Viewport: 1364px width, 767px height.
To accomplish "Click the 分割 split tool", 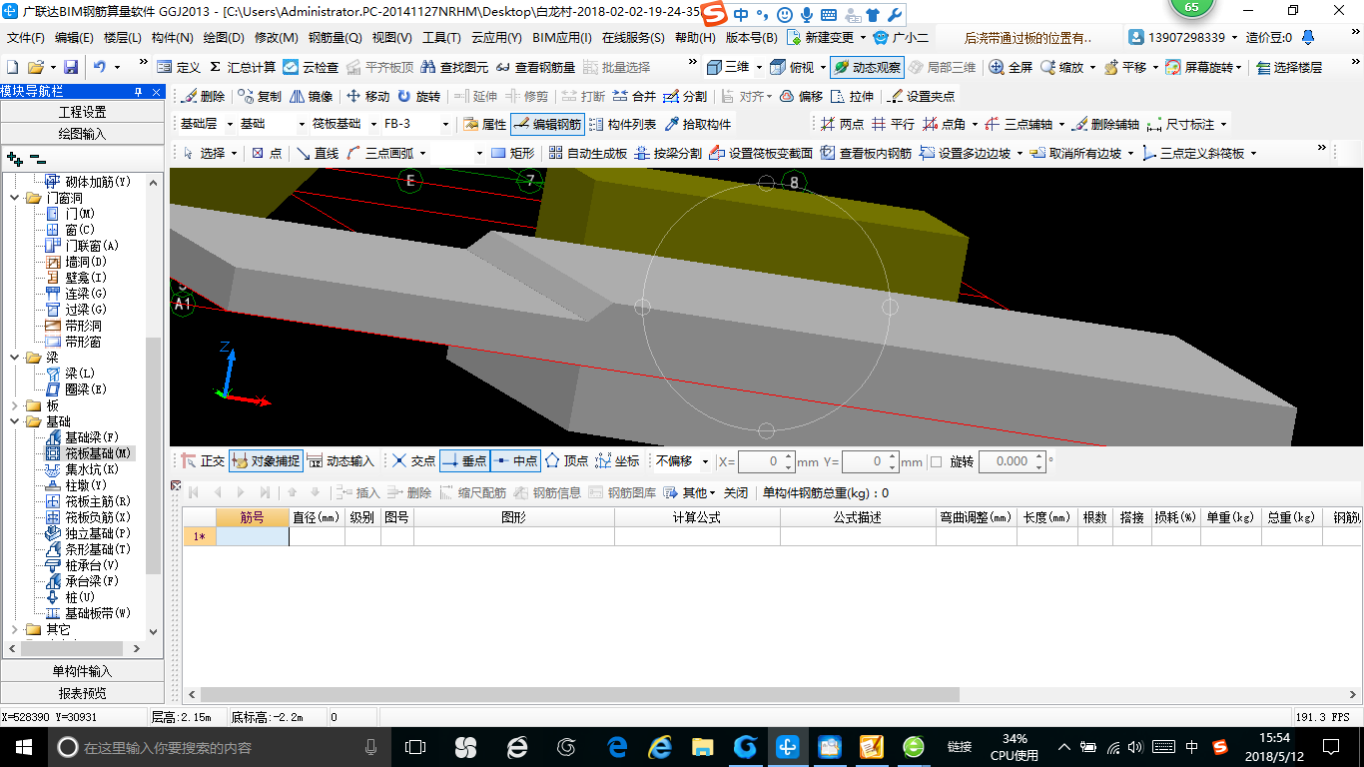I will point(685,96).
